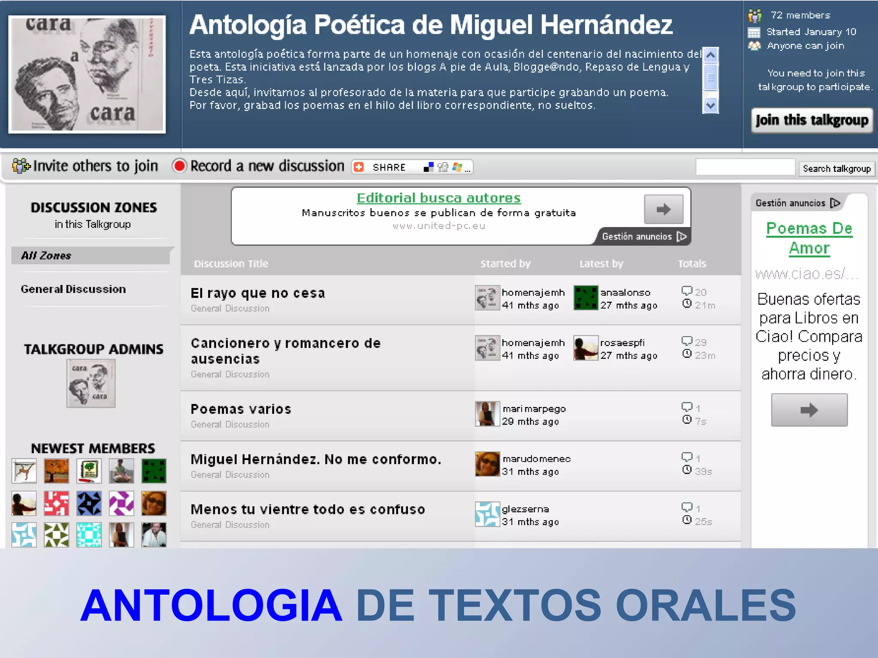This screenshot has width=878, height=658.
Task: Click the comment count icon for El rayo que no cesa
Action: pos(687,291)
